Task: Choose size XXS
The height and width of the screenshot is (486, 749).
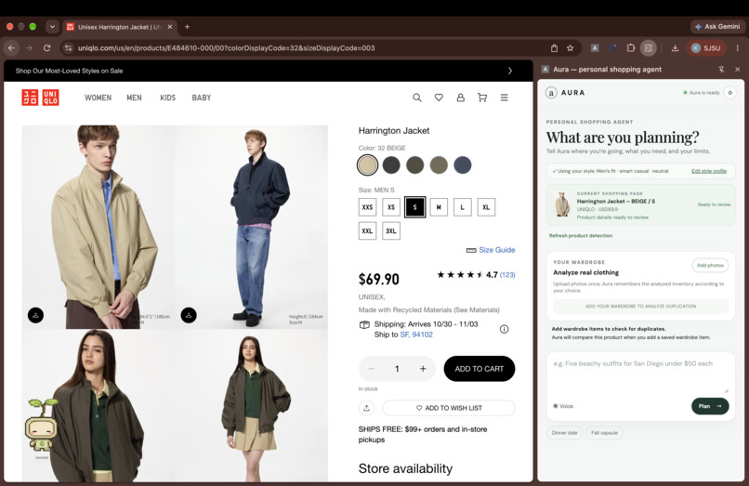Action: pos(367,207)
